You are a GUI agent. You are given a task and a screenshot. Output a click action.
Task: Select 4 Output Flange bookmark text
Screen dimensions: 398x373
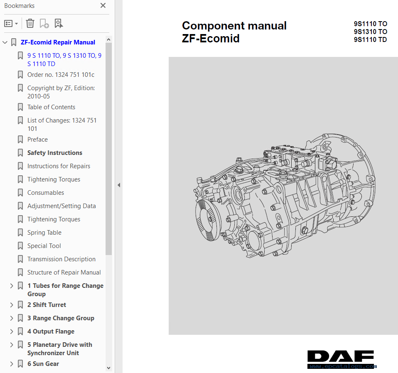pos(51,331)
